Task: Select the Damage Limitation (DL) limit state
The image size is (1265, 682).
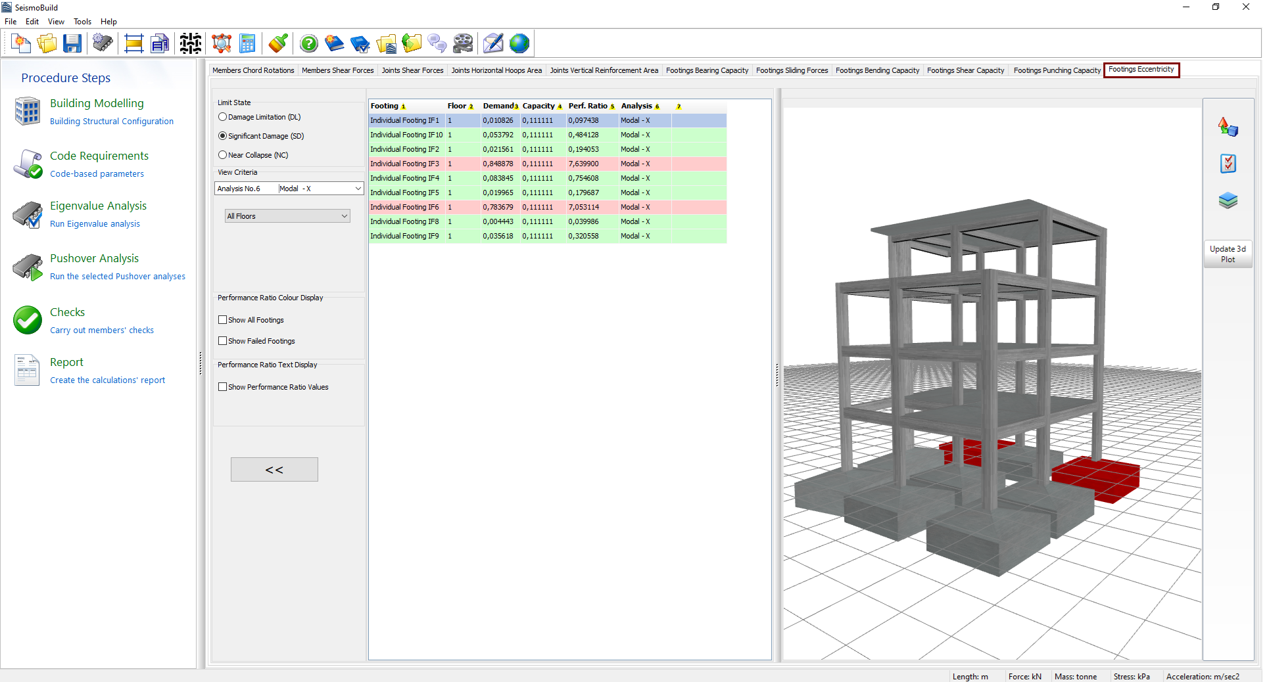Action: click(x=223, y=117)
